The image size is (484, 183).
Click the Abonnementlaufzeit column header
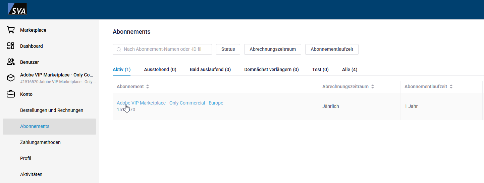click(x=441, y=86)
